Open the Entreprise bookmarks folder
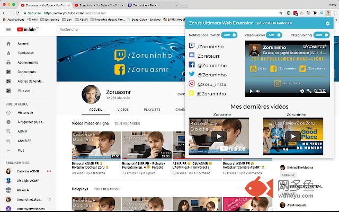 tap(50, 20)
